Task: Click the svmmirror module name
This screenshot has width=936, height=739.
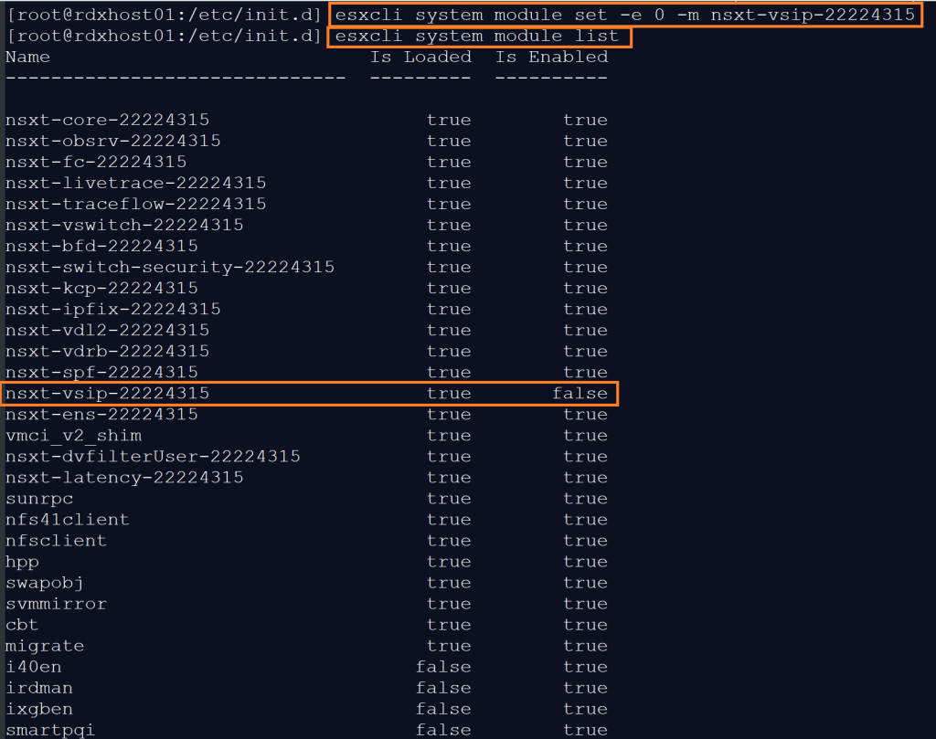Action: point(56,604)
